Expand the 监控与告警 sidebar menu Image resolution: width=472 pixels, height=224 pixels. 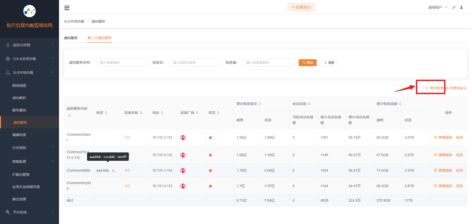(x=29, y=45)
